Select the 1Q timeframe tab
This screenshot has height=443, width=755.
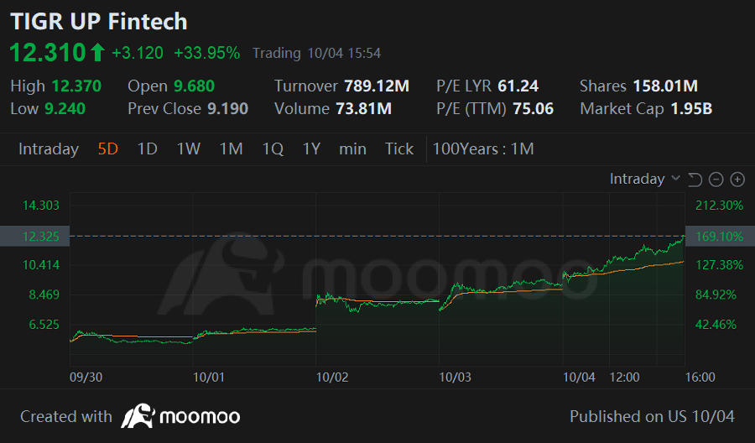click(x=273, y=149)
